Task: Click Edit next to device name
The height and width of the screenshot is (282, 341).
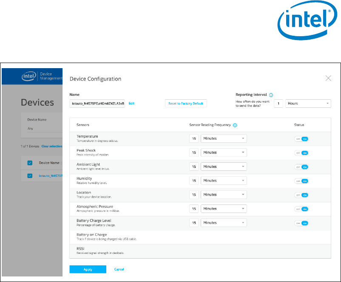Action: click(x=131, y=104)
